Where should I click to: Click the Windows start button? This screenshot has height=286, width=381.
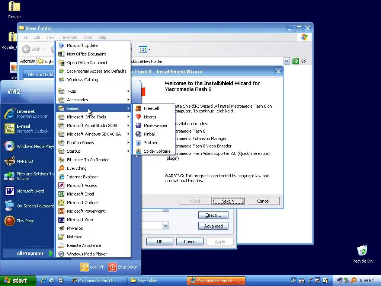tap(17, 280)
